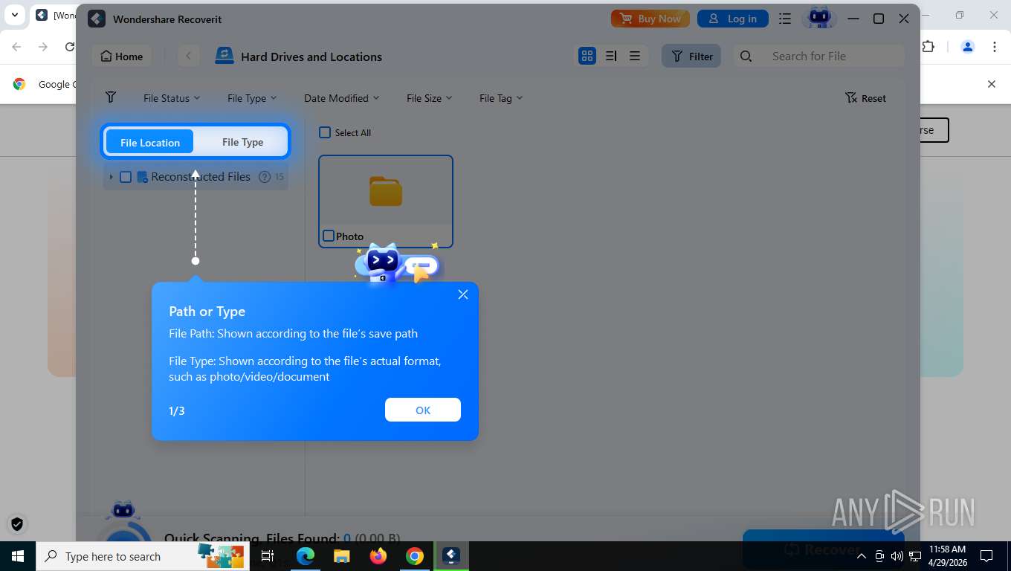Click the Recoverit taskbar icon
1011x571 pixels.
click(451, 556)
